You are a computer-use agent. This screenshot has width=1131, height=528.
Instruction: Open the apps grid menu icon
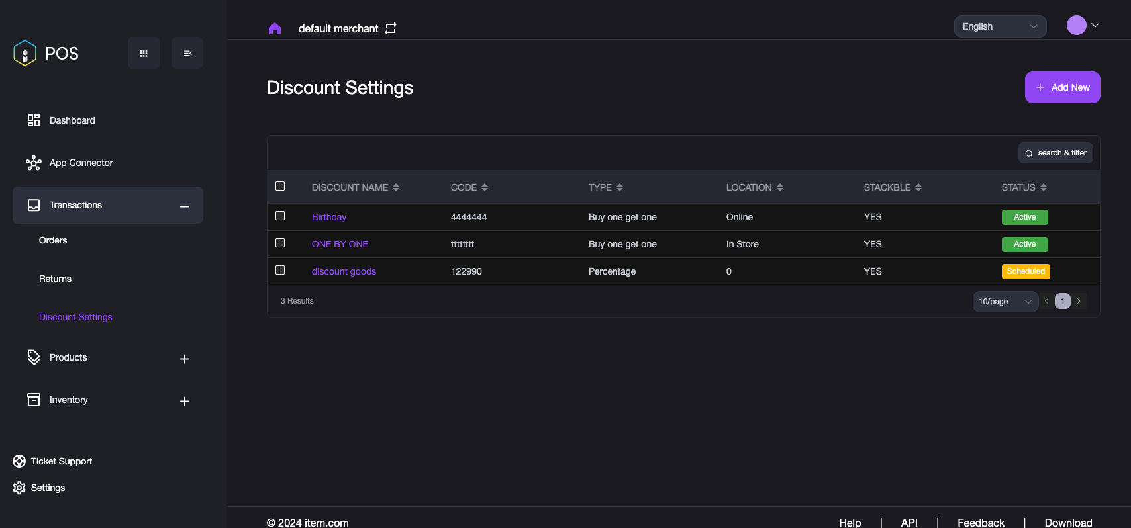tap(144, 53)
